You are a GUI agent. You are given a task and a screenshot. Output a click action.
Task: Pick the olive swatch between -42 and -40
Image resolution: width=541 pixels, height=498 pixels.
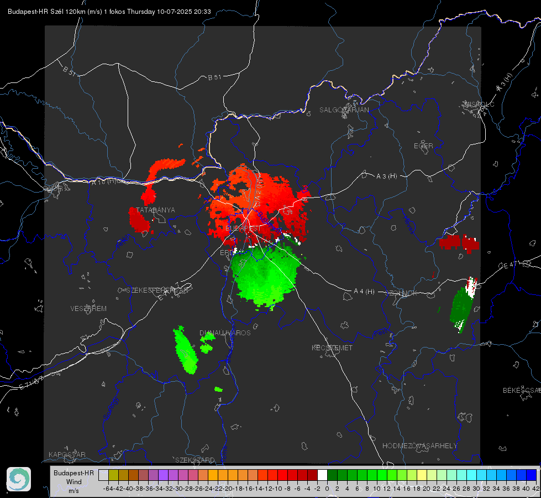pyautogui.click(x=124, y=475)
